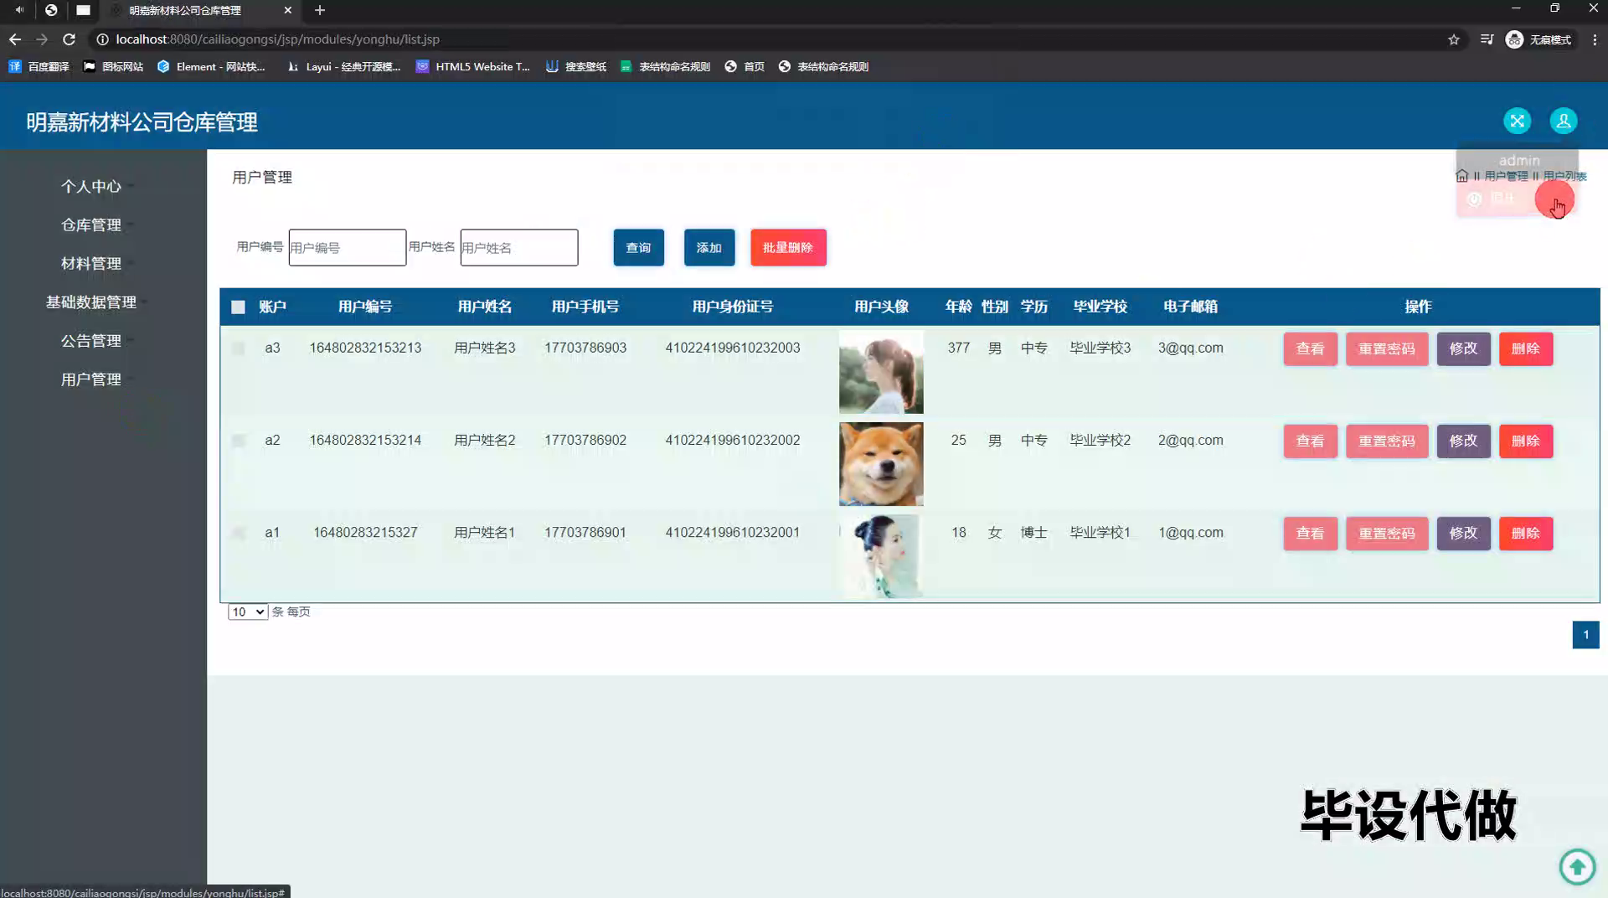Click the 3@qq.com email cell

(1190, 348)
